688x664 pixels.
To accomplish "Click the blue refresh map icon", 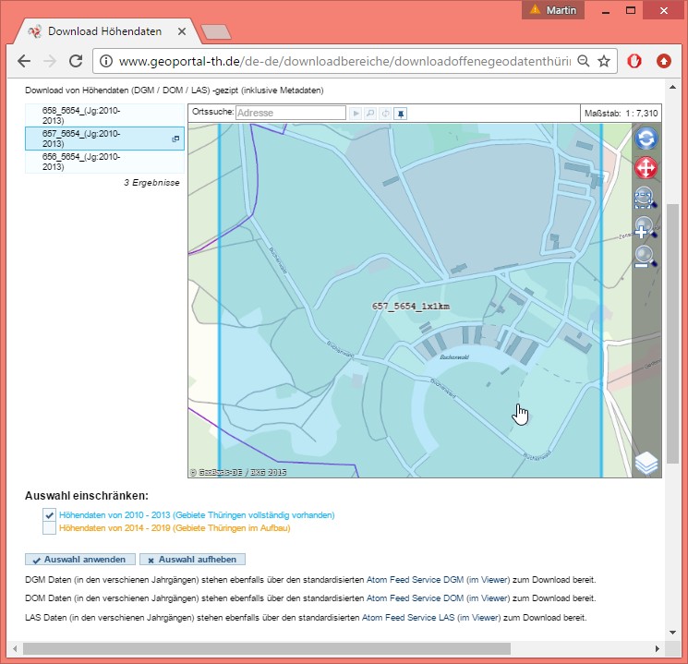I will (x=646, y=139).
